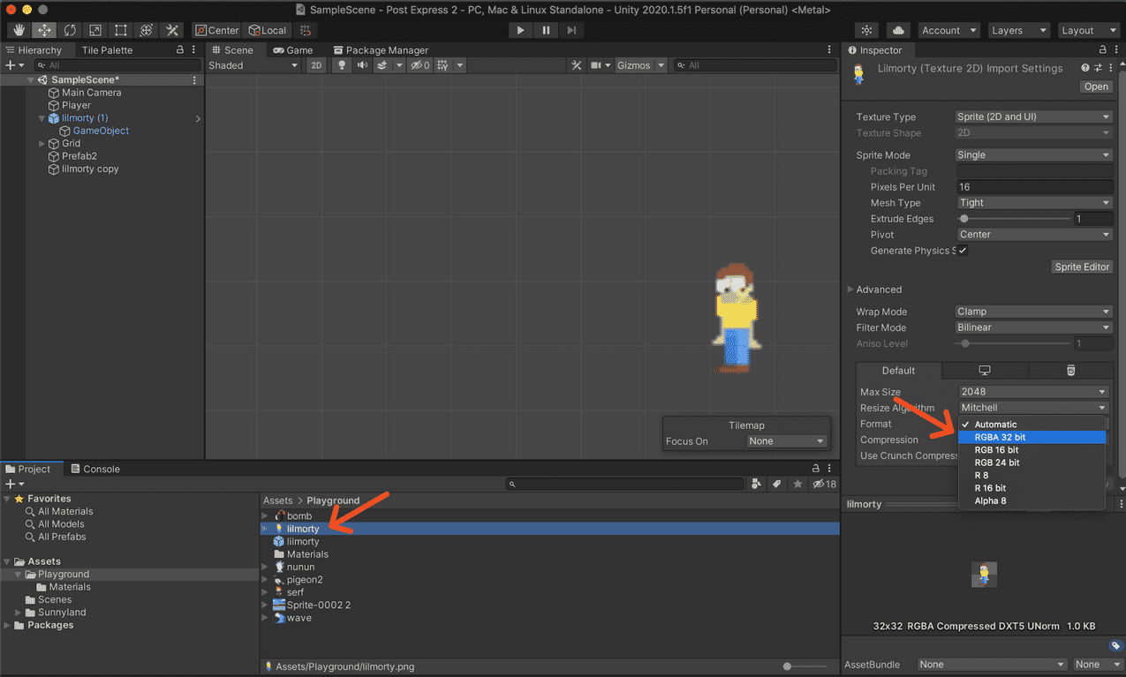Open the Custom Editor Tools icon
1126x677 pixels.
171,29
